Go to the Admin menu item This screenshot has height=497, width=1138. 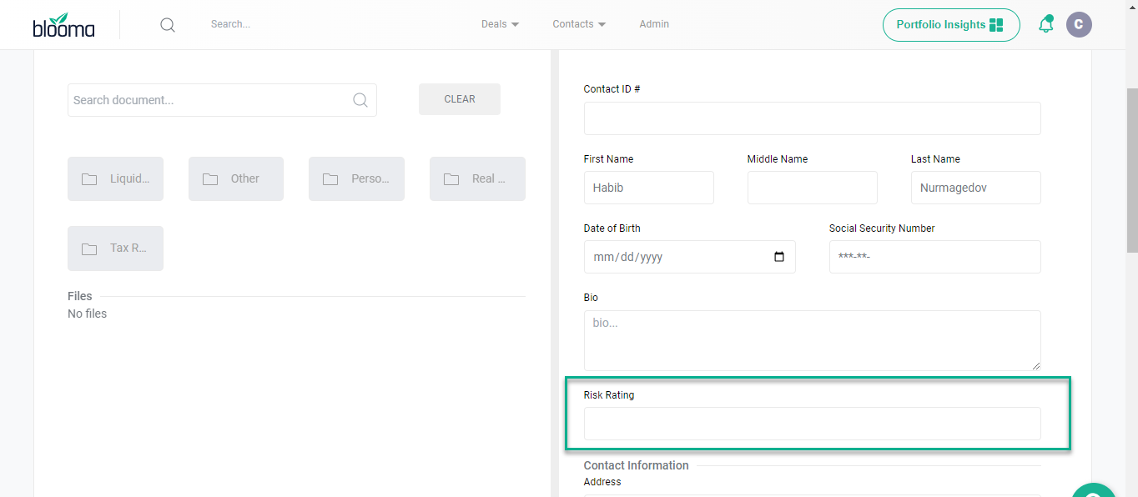[x=654, y=24]
